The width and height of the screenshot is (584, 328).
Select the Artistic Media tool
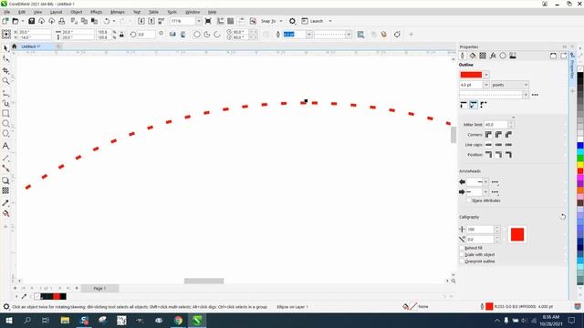[6, 103]
